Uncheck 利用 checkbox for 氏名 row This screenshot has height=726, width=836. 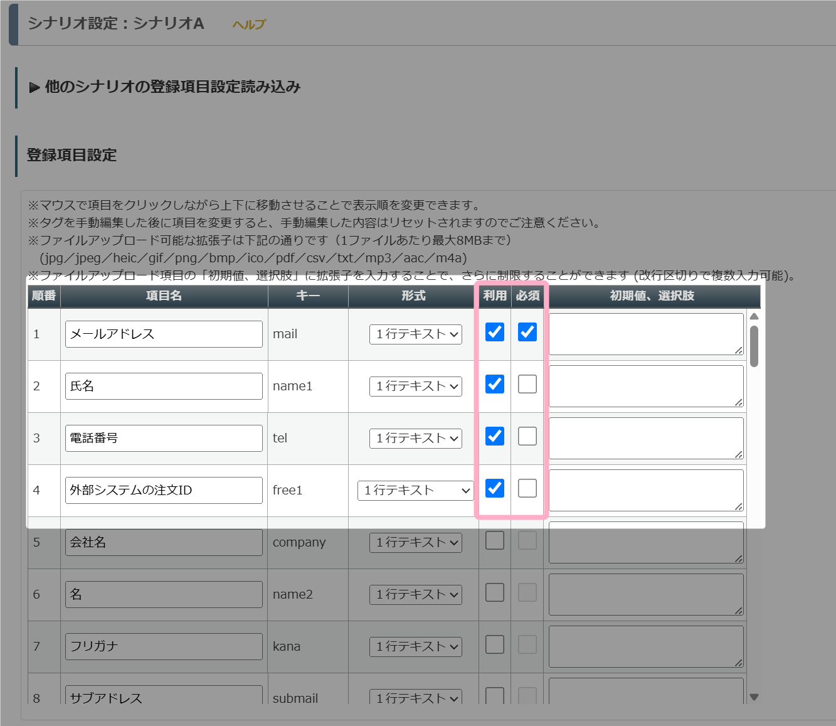click(495, 384)
